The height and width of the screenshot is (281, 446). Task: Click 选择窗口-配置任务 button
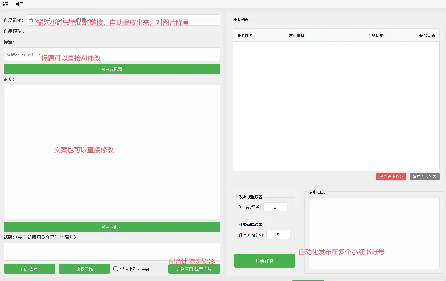[194, 269]
